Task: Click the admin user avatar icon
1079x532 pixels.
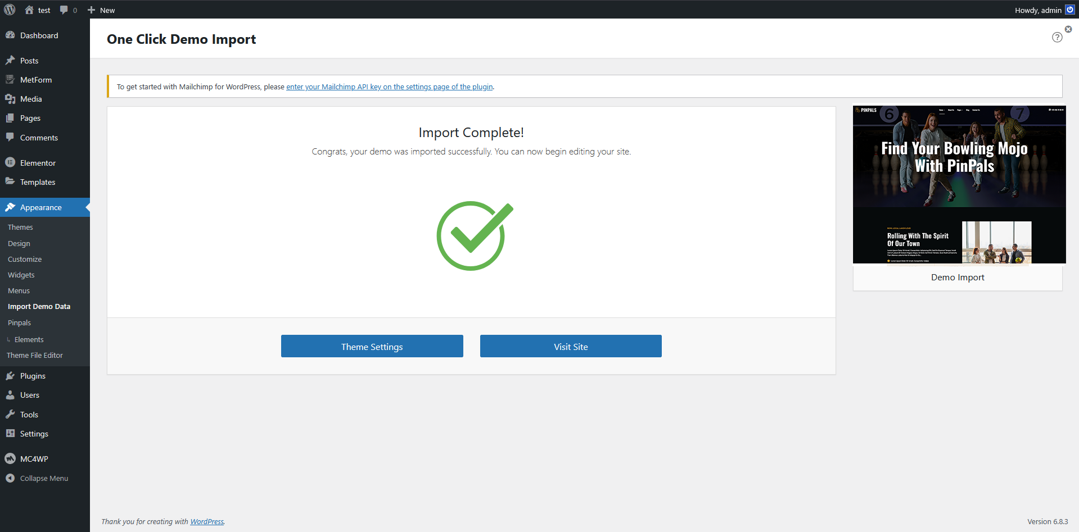Action: coord(1070,10)
